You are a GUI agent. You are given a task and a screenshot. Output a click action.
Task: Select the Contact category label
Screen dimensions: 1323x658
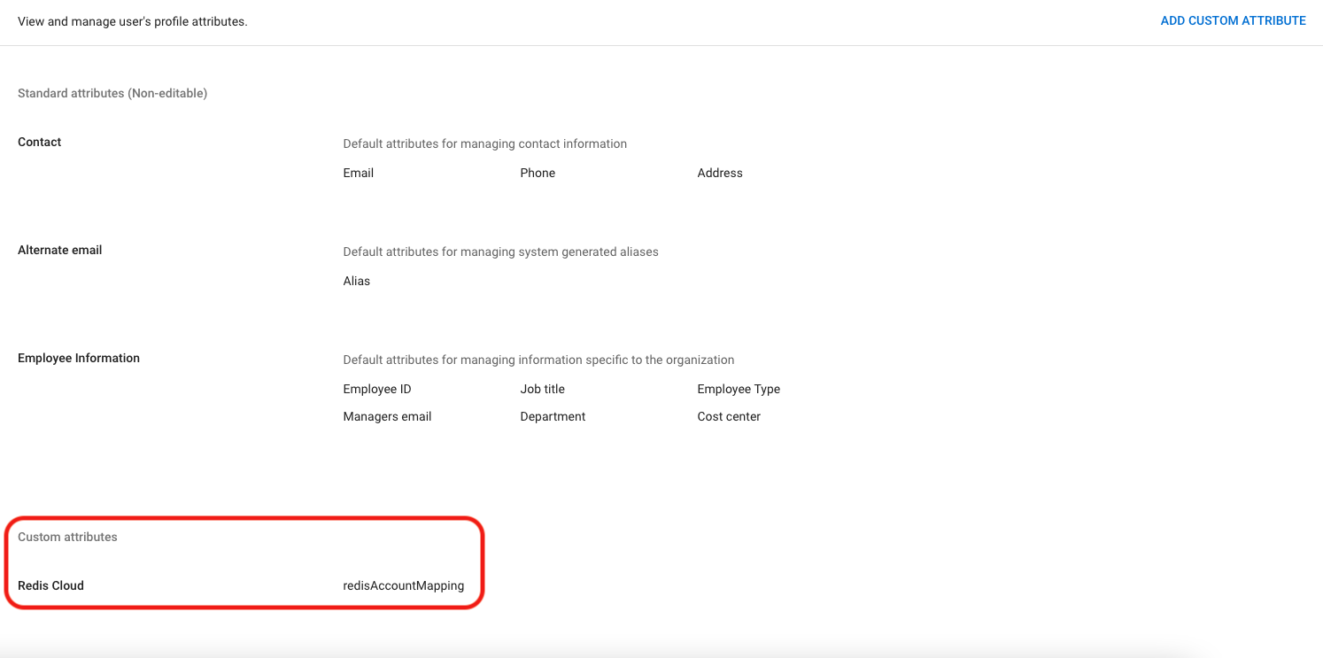tap(40, 142)
